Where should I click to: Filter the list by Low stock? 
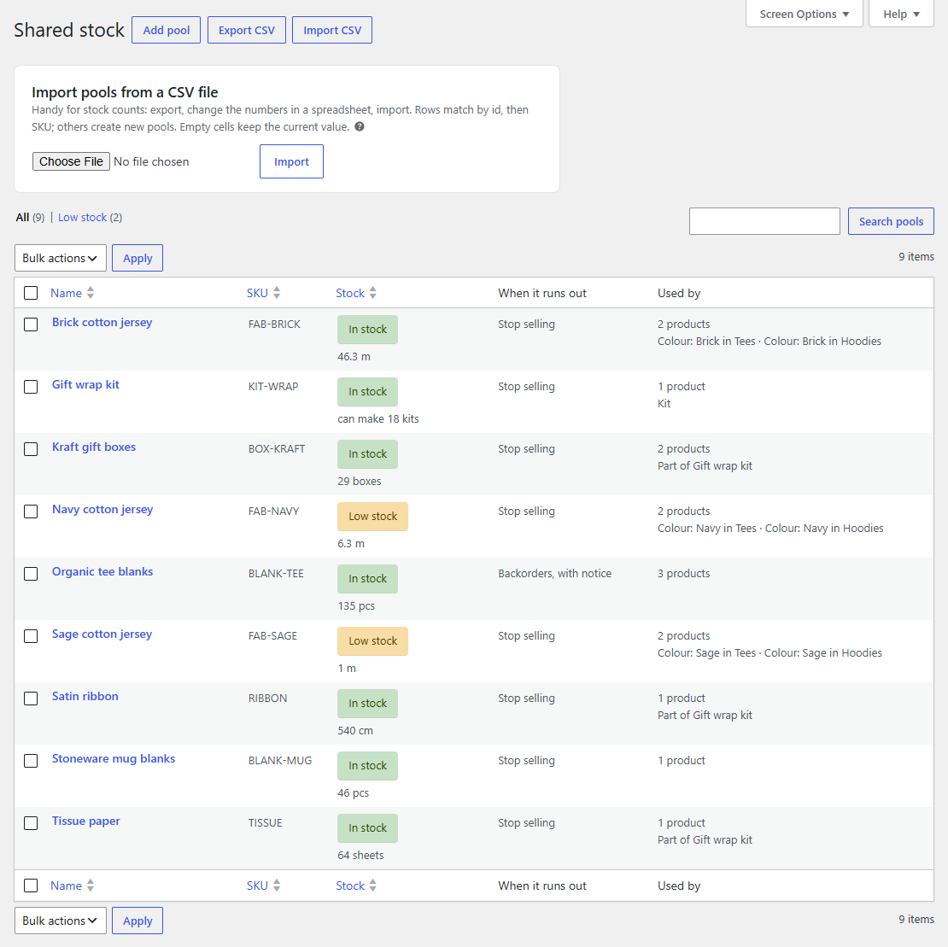coord(82,218)
